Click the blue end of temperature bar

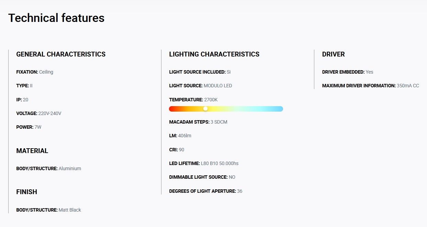(x=280, y=109)
